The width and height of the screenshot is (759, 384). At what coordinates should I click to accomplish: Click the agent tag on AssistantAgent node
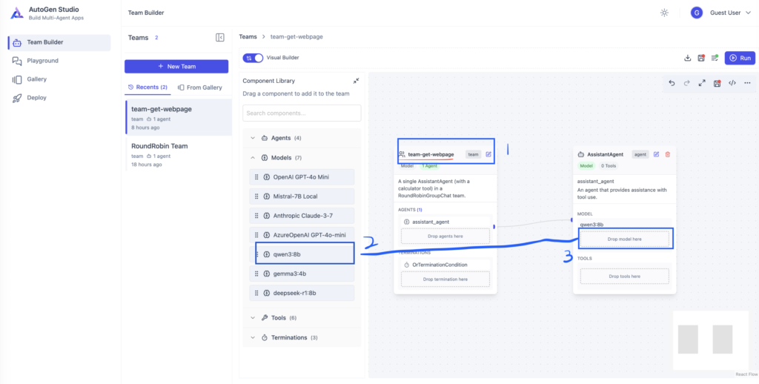(x=640, y=154)
